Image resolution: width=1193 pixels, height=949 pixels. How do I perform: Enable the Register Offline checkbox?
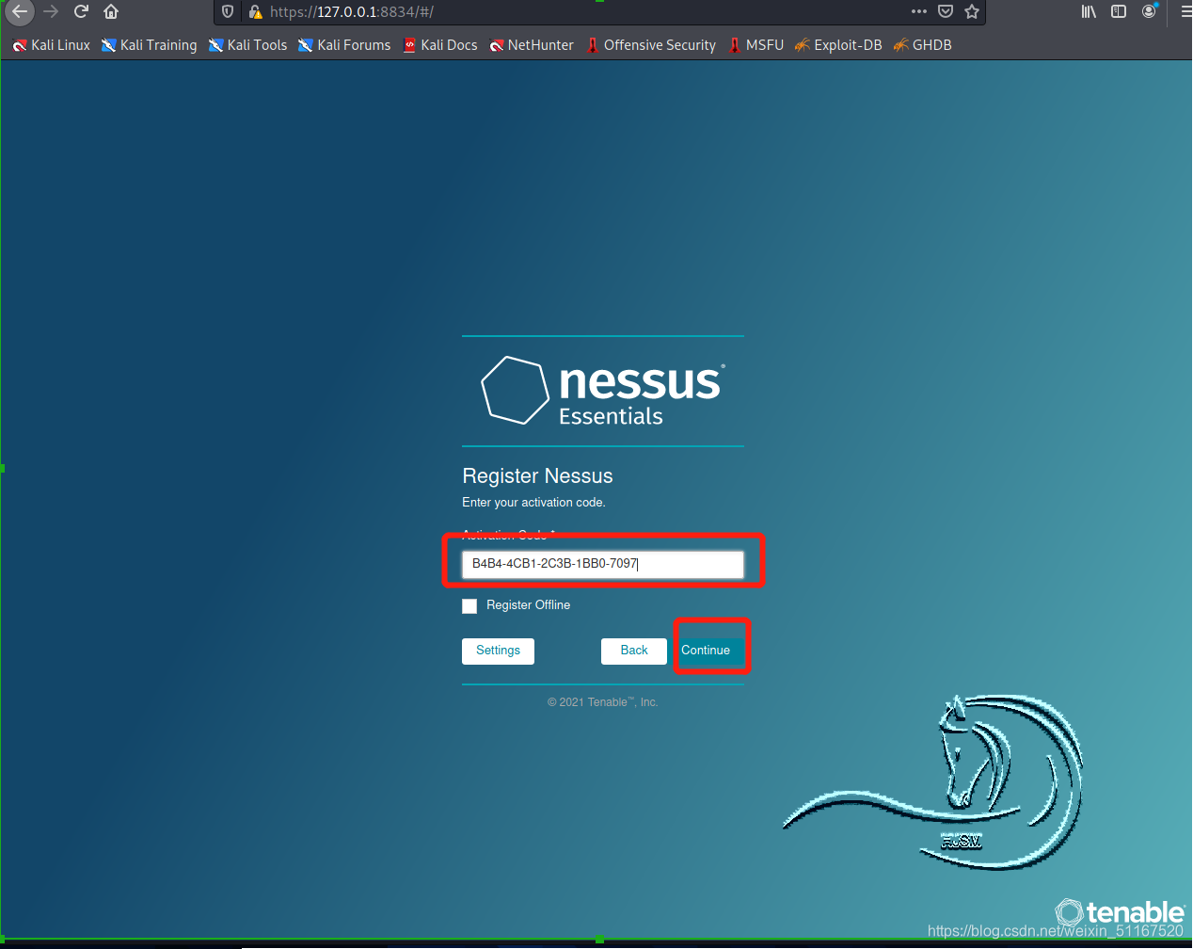(469, 606)
